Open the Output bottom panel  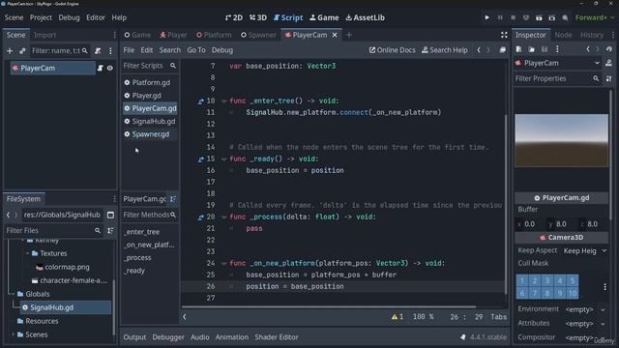(134, 337)
